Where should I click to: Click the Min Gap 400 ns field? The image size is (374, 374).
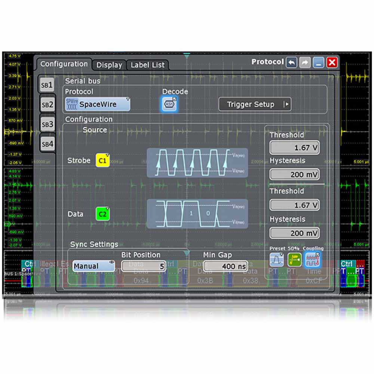coord(226,266)
